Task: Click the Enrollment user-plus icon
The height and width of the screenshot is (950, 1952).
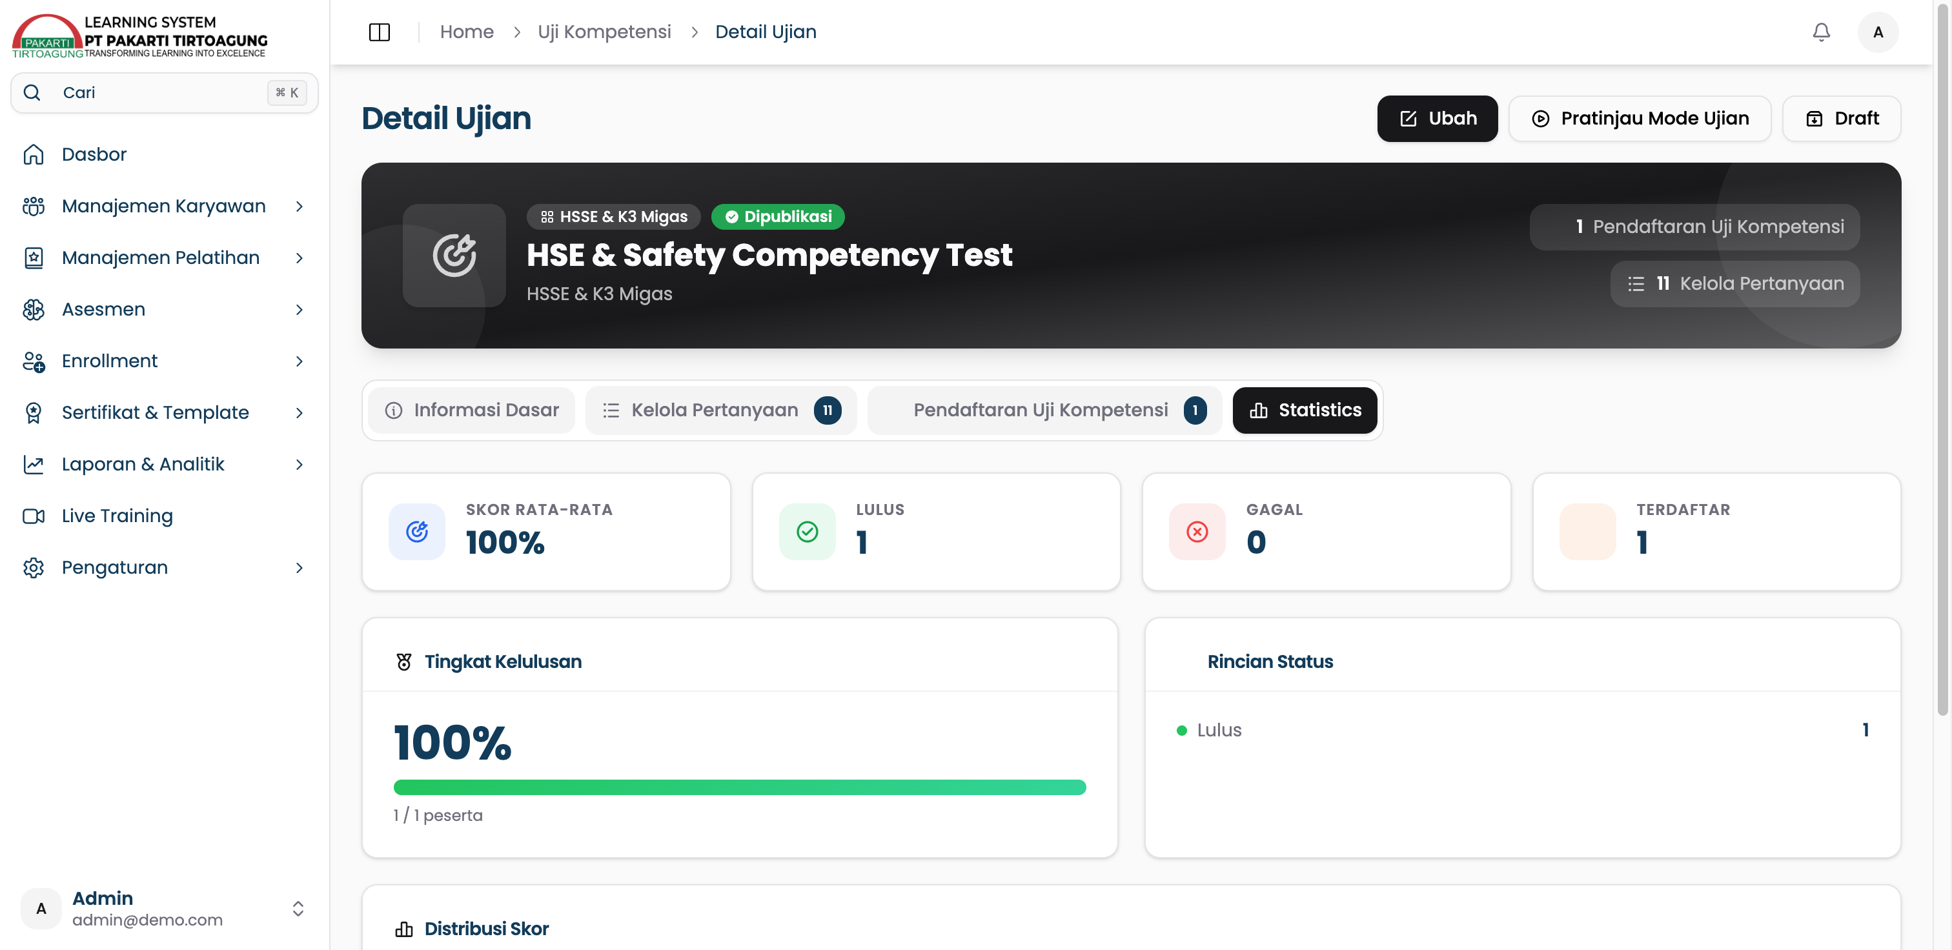Action: (x=34, y=361)
